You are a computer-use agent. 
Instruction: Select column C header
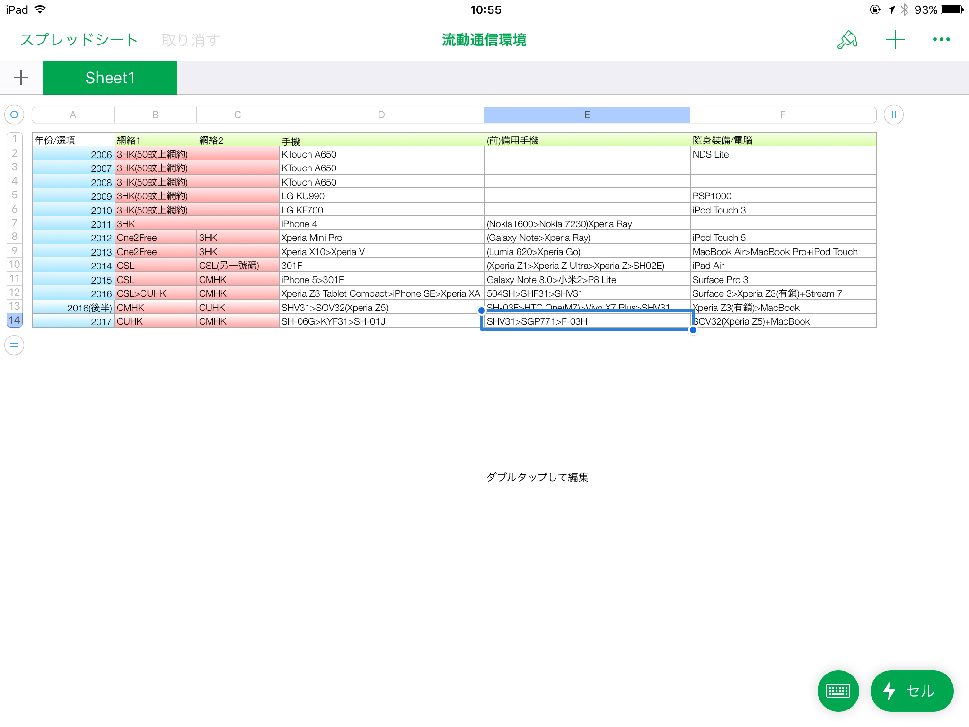pos(238,115)
